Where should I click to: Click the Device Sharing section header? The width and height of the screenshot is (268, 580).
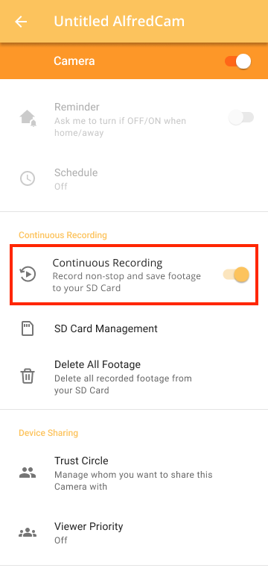pos(48,433)
